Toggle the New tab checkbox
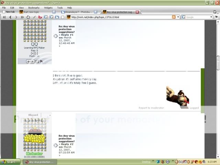 click(4, 12)
